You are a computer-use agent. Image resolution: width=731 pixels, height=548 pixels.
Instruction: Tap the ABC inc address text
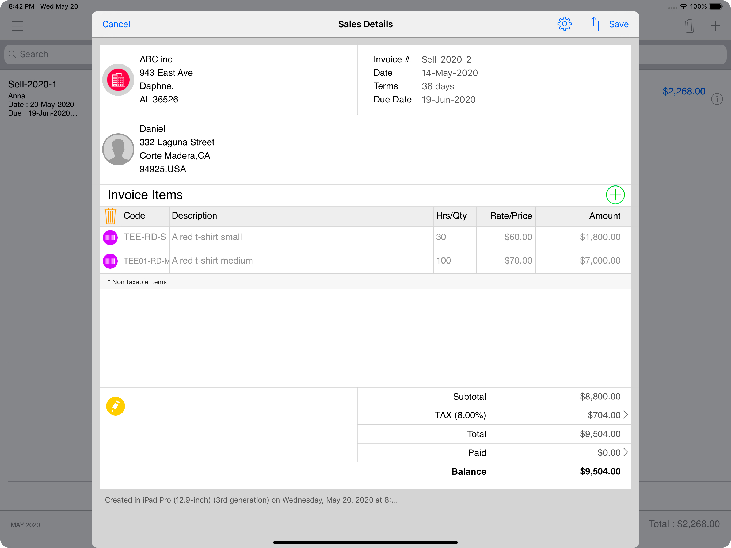click(x=166, y=79)
